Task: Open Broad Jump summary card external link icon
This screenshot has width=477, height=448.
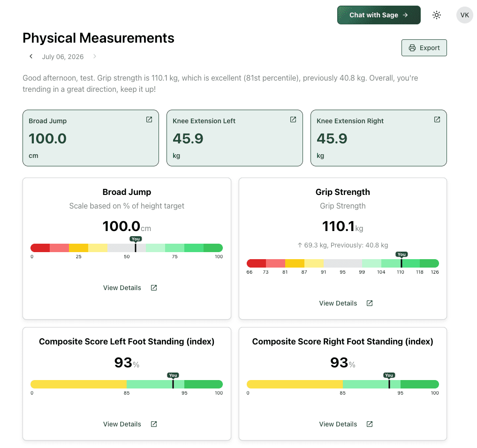Action: click(x=149, y=119)
